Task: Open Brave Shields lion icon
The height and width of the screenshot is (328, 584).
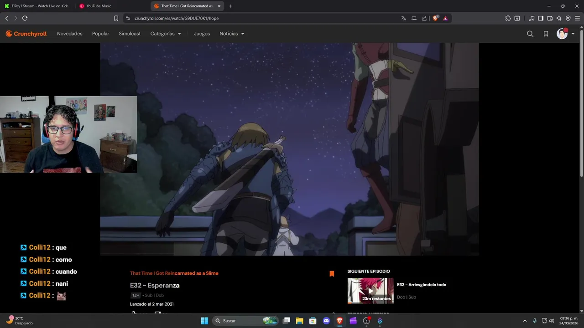Action: [x=436, y=18]
